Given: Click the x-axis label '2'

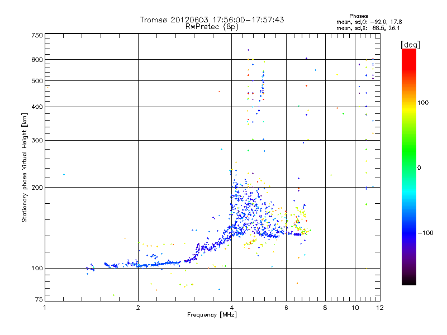Looking at the screenshot, I should tap(138, 308).
